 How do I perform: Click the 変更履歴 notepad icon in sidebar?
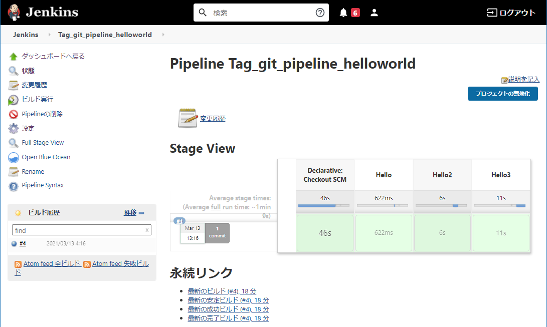pyautogui.click(x=13, y=85)
